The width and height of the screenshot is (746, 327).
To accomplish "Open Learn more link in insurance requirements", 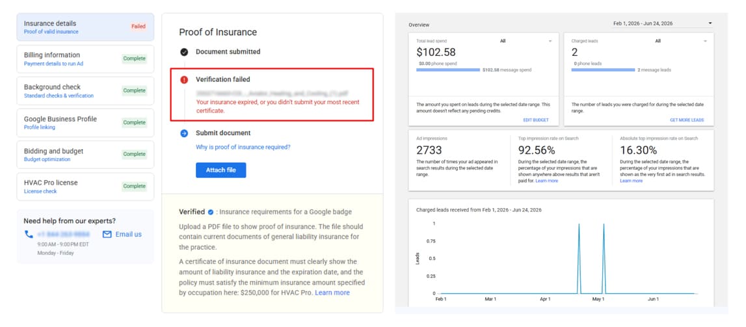I will click(332, 293).
